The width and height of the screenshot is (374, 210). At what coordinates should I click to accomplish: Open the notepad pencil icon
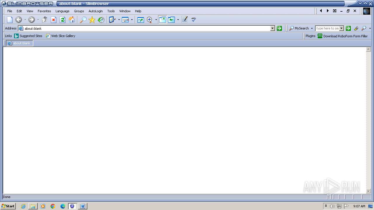184,20
